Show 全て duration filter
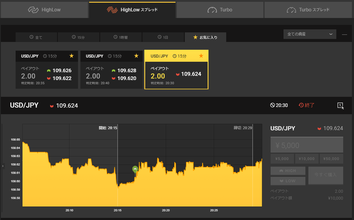Screen dimensions: 354x220 coord(36,37)
